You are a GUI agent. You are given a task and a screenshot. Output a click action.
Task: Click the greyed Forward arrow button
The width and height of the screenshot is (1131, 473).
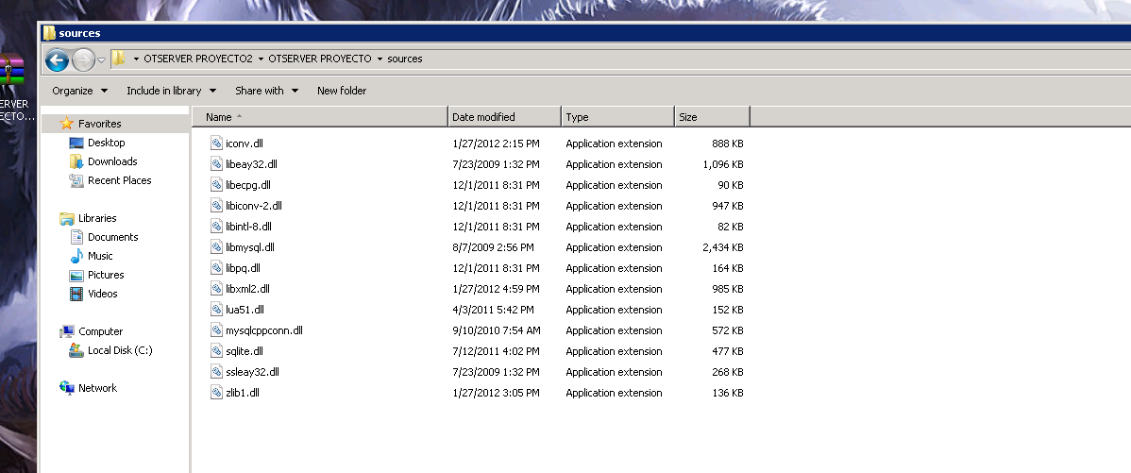click(84, 59)
